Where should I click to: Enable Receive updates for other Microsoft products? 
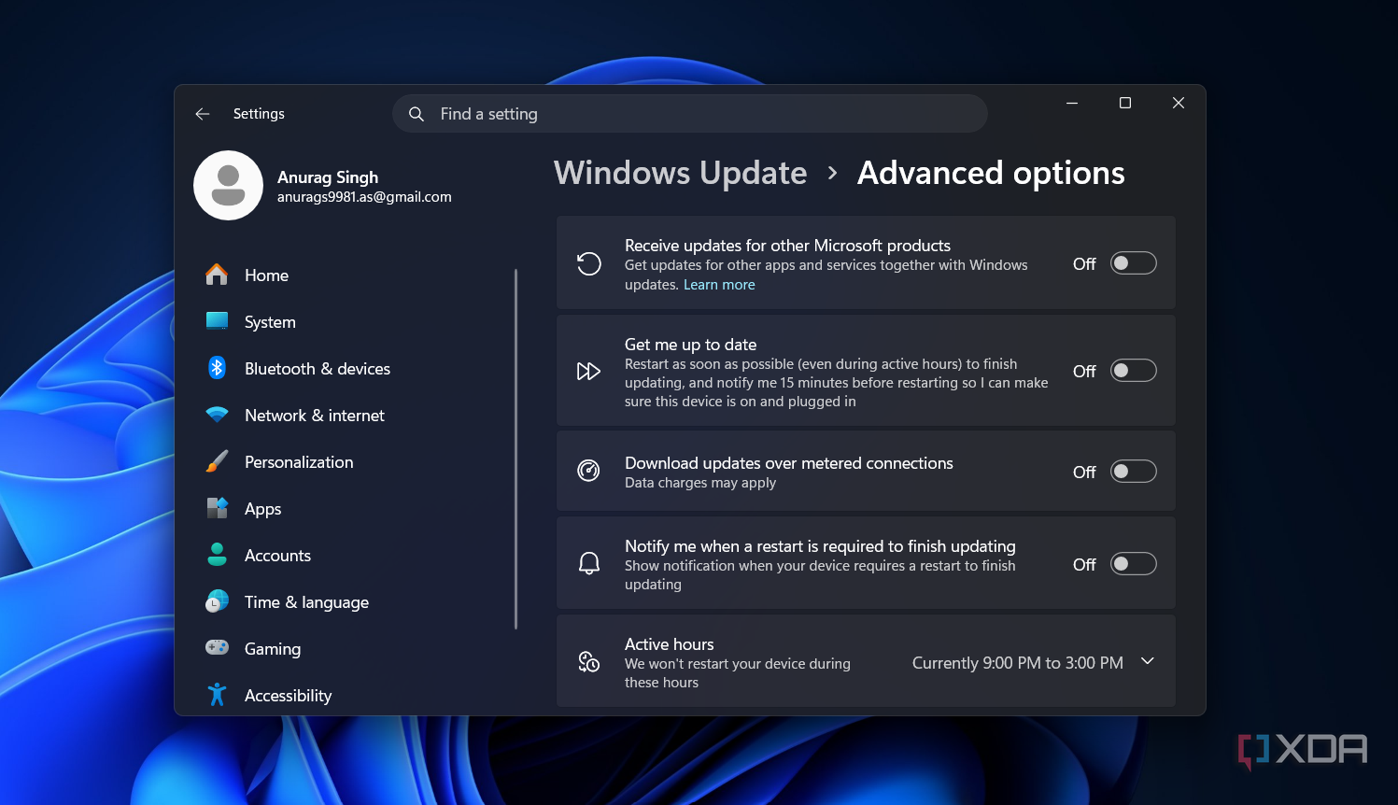click(x=1133, y=263)
